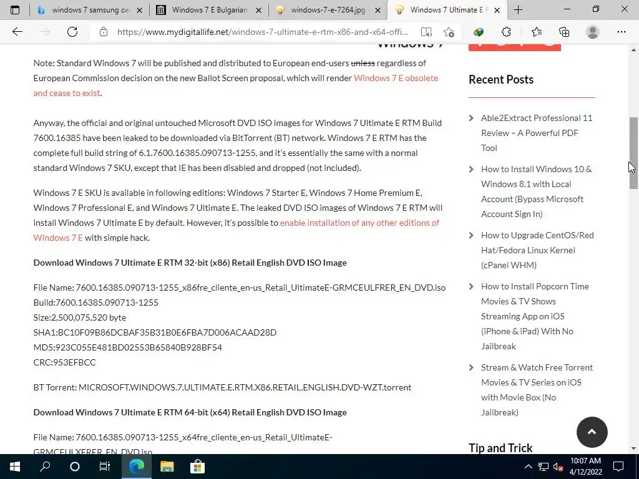
Task: Open Task View on the taskbar
Action: point(105,467)
